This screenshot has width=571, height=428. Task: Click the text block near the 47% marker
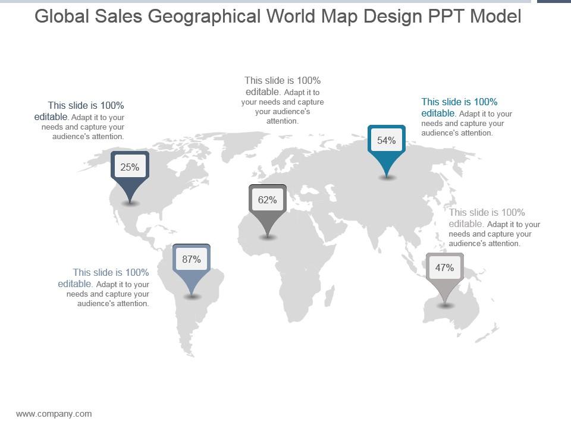495,228
